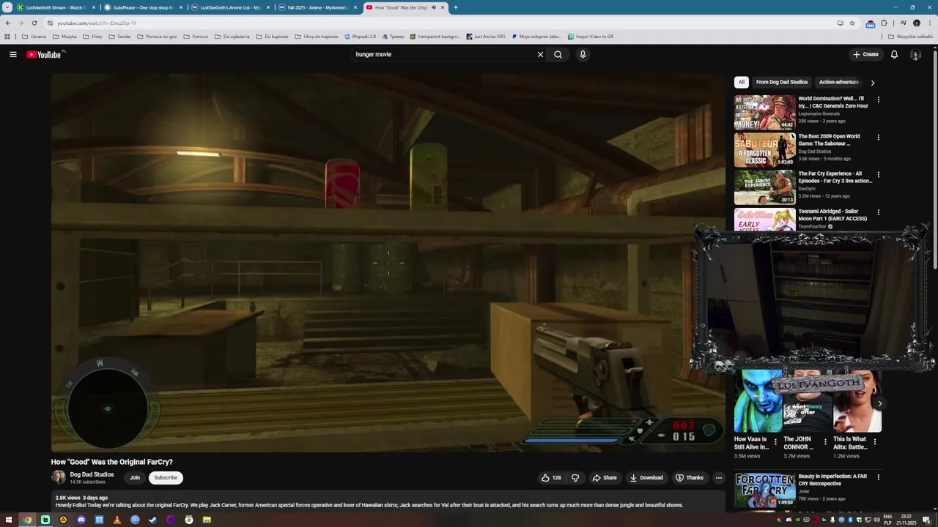This screenshot has width=938, height=527.
Task: Subscribe to Dog Dad Studios
Action: coord(166,477)
